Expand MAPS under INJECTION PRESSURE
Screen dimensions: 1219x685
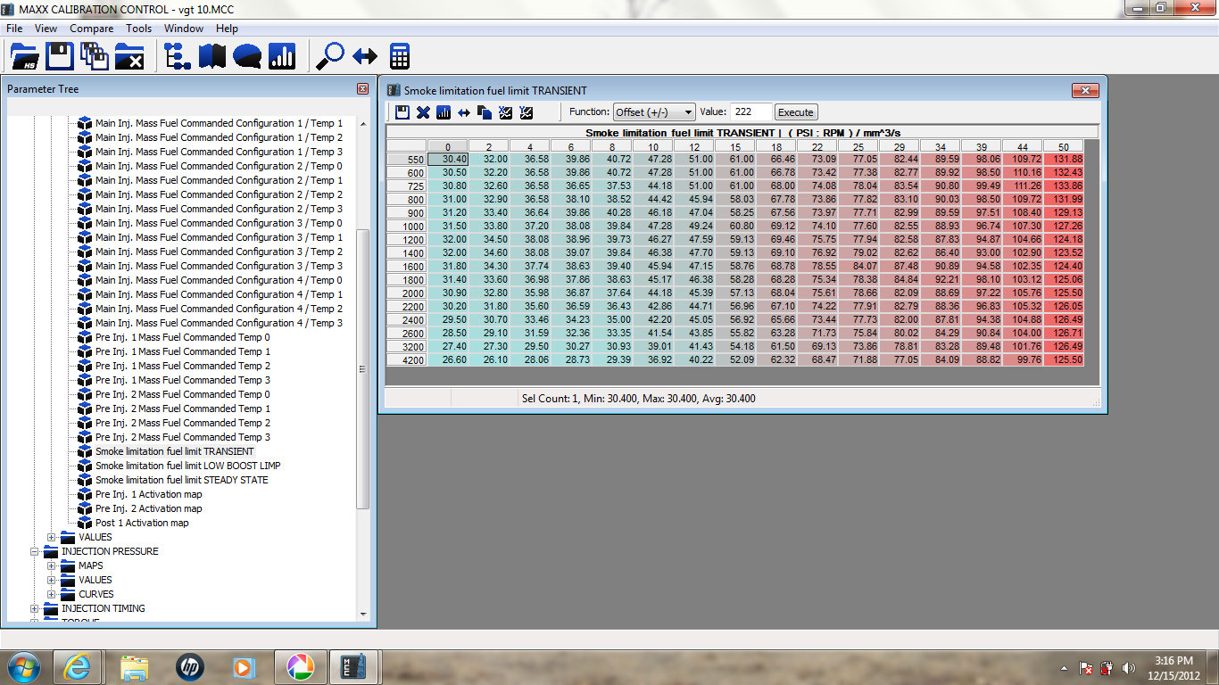click(x=52, y=565)
